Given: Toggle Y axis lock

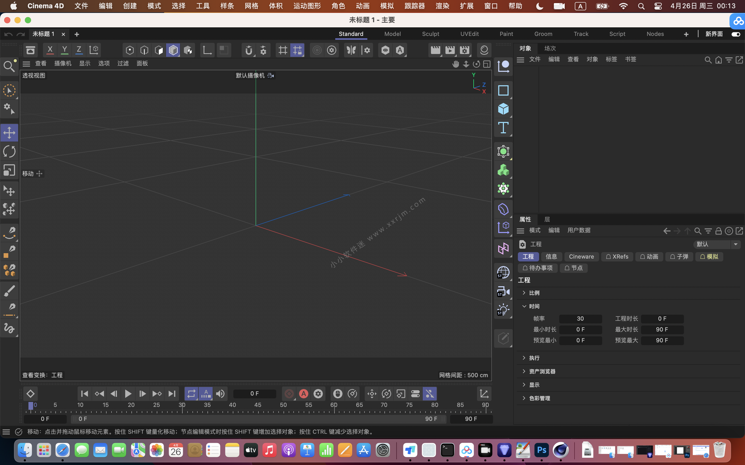Looking at the screenshot, I should pos(64,50).
